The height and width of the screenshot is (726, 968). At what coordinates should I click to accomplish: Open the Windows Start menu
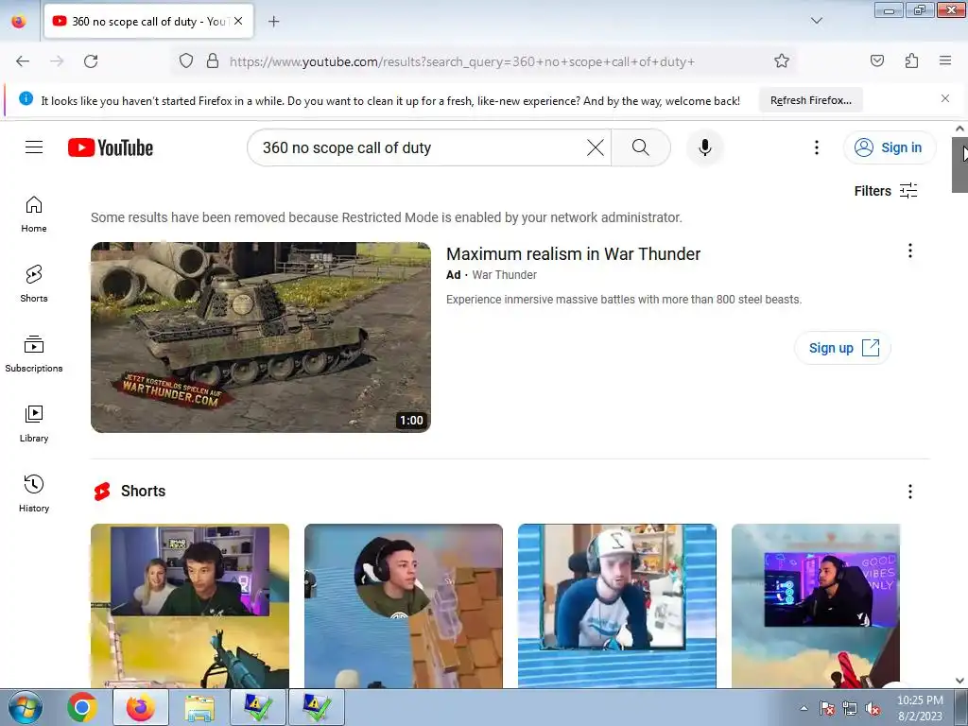[x=25, y=707]
